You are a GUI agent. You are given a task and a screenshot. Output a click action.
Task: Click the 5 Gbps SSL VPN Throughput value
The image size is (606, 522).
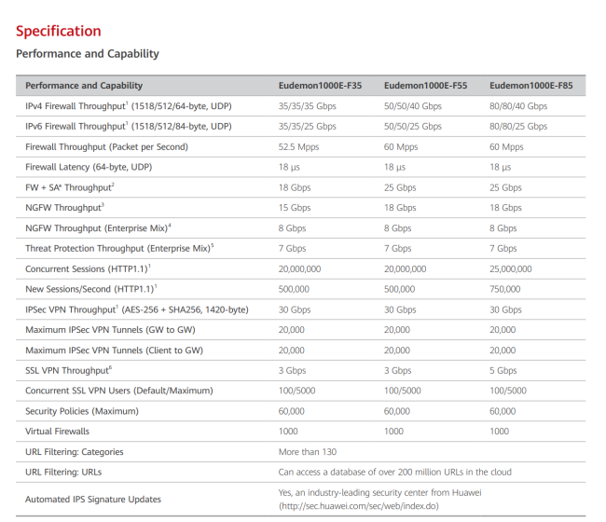pyautogui.click(x=503, y=370)
